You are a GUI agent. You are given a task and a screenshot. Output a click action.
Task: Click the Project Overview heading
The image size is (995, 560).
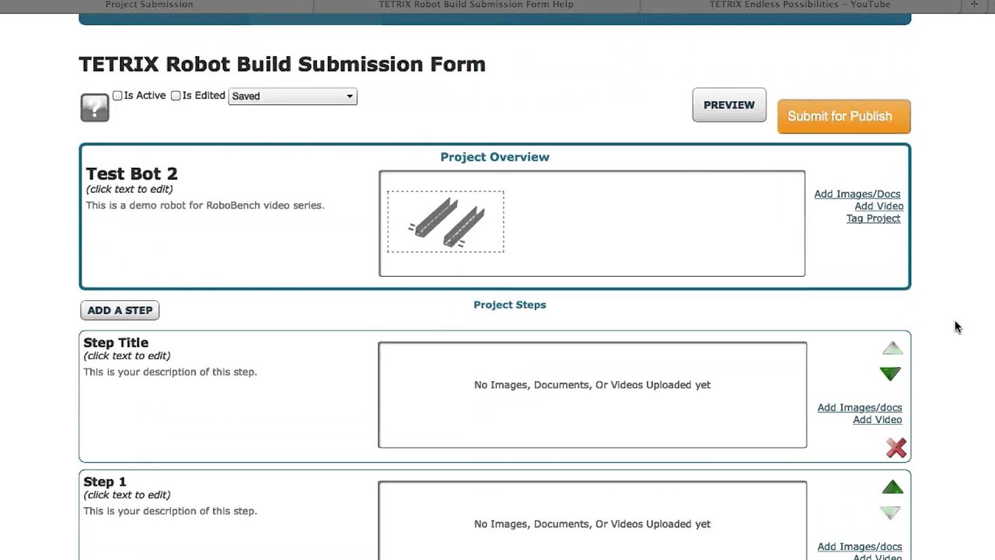click(494, 157)
